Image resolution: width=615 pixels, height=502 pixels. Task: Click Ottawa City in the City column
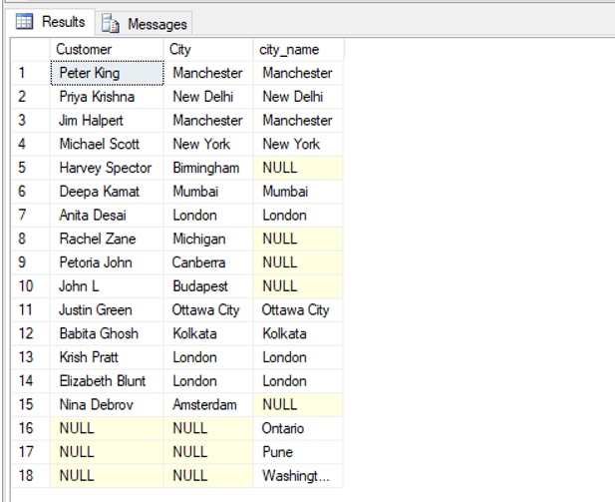pos(208,310)
